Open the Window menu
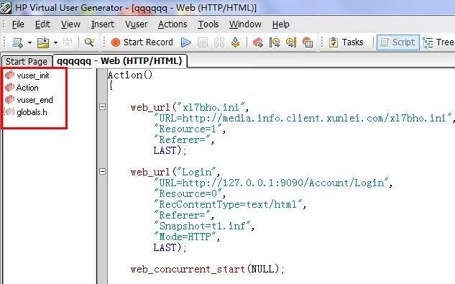This screenshot has width=455, height=284. click(x=245, y=24)
